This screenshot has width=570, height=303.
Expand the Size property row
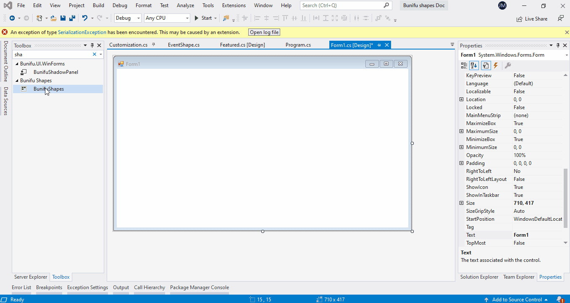462,203
